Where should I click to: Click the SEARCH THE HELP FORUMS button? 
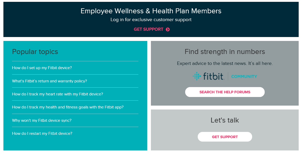pyautogui.click(x=225, y=92)
